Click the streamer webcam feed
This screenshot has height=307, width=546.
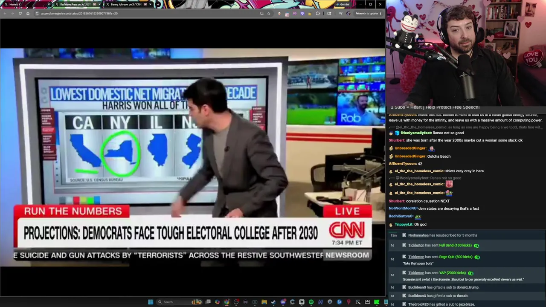(466, 52)
